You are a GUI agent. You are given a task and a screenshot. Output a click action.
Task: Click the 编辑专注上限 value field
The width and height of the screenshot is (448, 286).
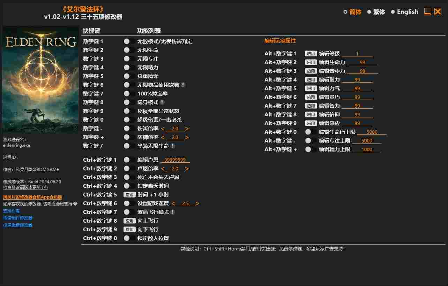point(367,141)
